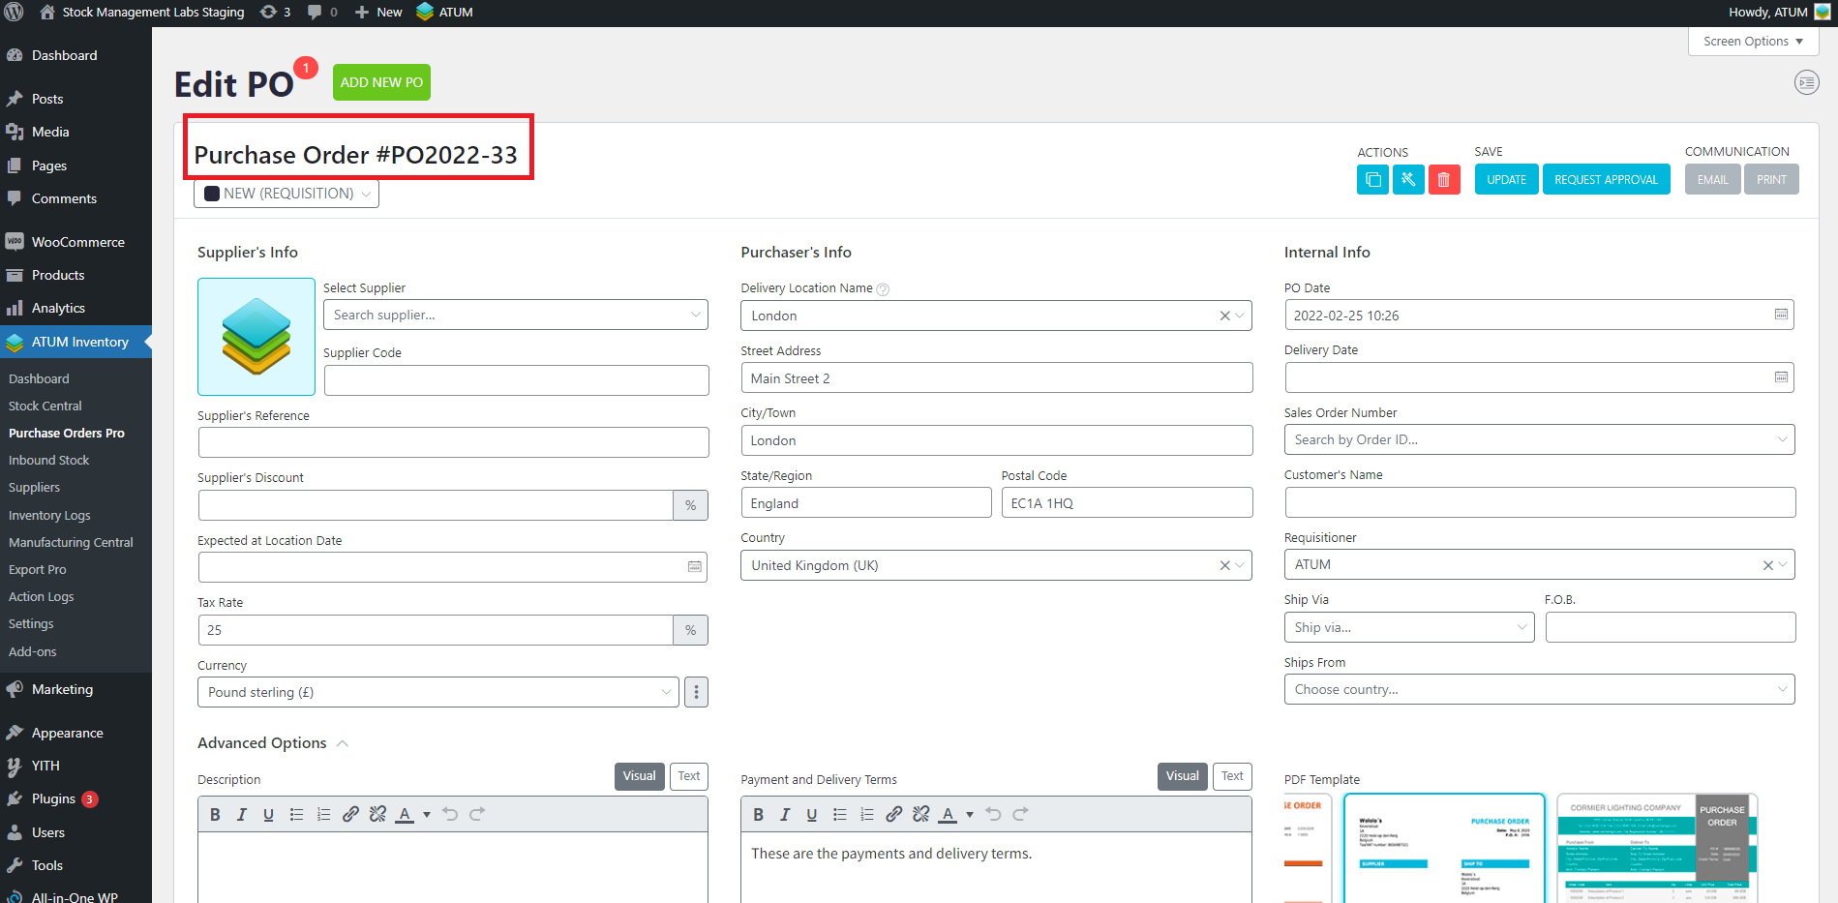Toggle underline in Payment and Delivery Terms editor
Image resolution: width=1838 pixels, height=903 pixels.
(x=812, y=815)
